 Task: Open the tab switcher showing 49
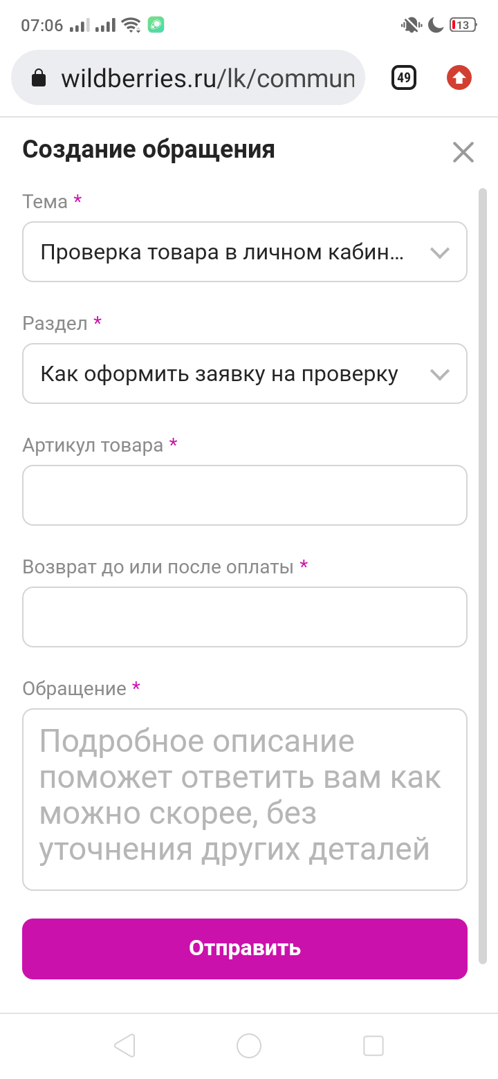404,77
